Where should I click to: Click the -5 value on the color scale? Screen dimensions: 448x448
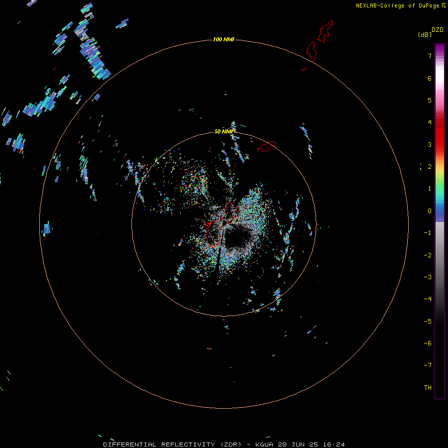coord(428,322)
